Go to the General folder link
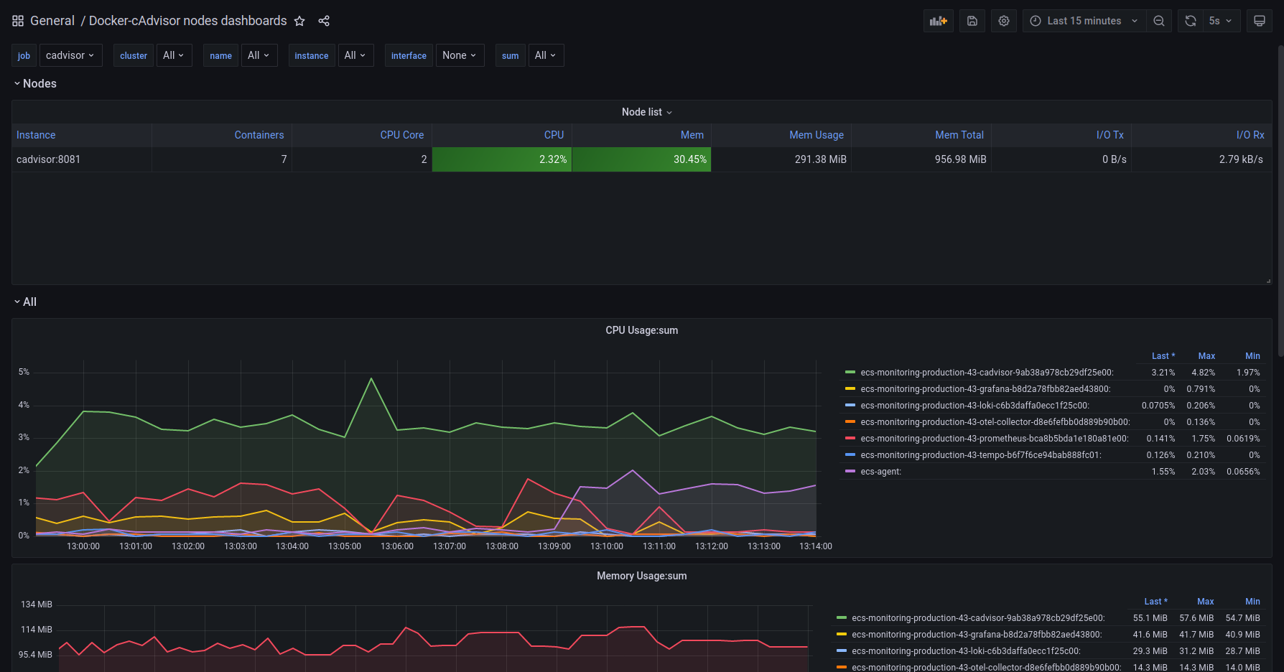The height and width of the screenshot is (672, 1284). [52, 21]
